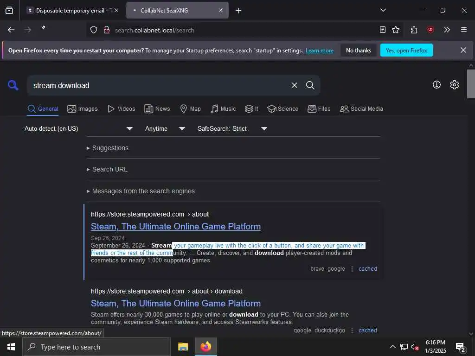Viewport: 475px width, 356px height.
Task: Open the Extensions puzzle icon
Action: pyautogui.click(x=414, y=30)
